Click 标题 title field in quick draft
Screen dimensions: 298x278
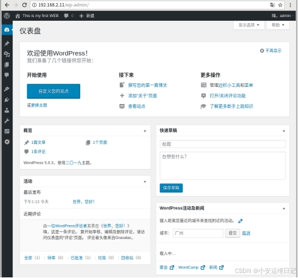[x=222, y=144]
